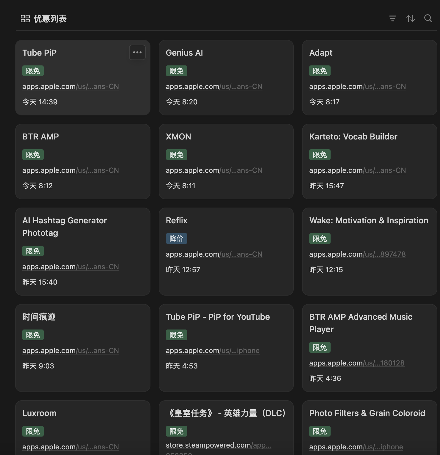Image resolution: width=440 pixels, height=455 pixels.
Task: Open Karteto: Vocab Builder link
Action: (357, 170)
